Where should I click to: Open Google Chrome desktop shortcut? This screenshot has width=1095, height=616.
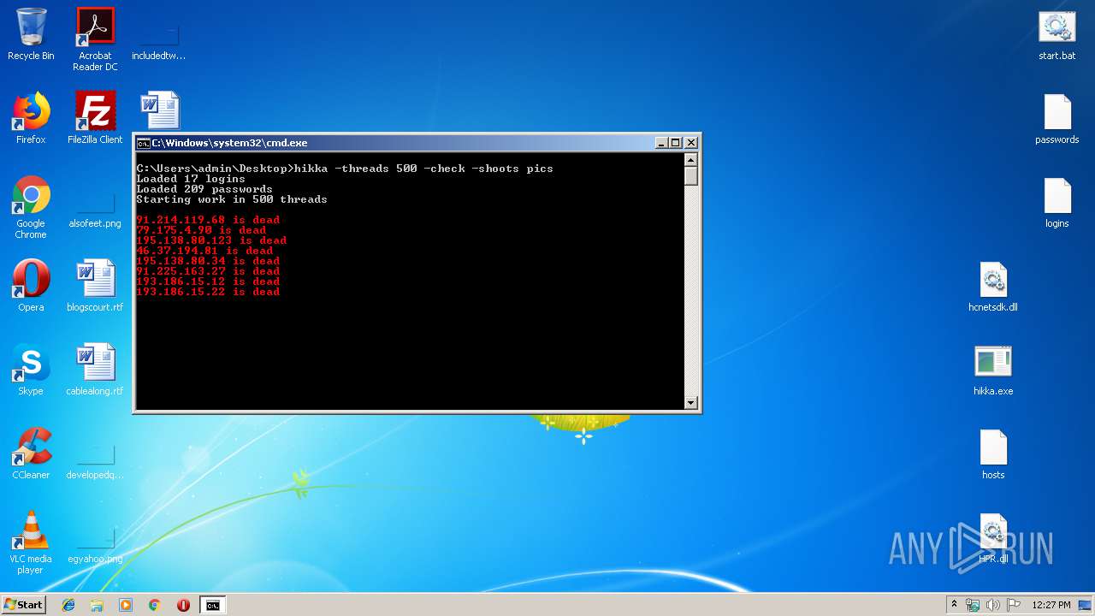[x=31, y=207]
